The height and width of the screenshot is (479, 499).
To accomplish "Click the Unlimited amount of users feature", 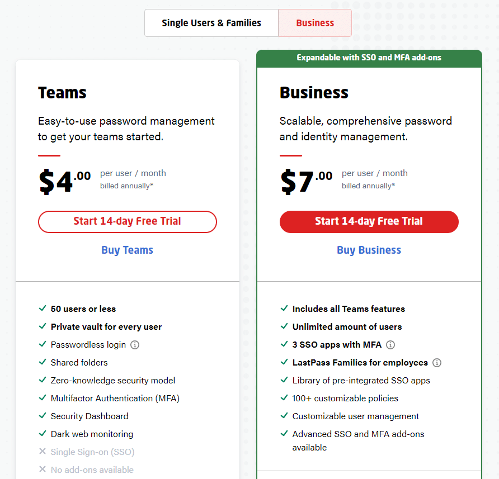I will (347, 327).
